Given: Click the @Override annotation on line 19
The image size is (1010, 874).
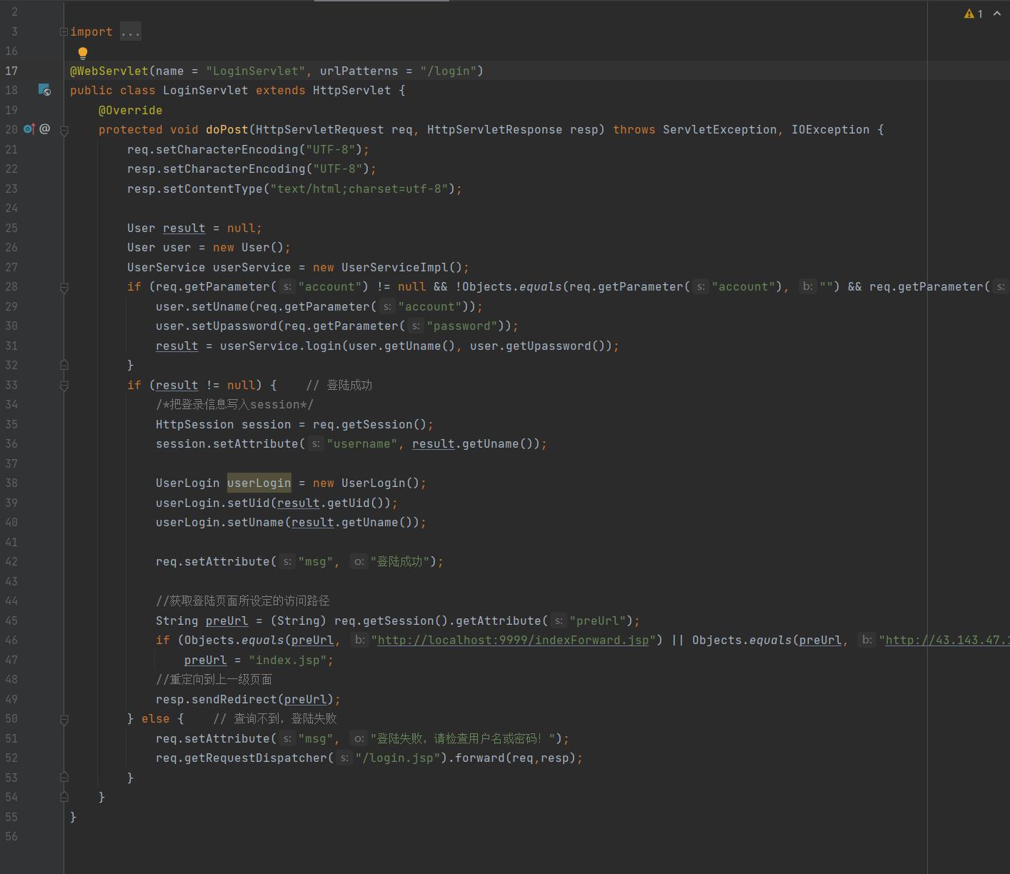Looking at the screenshot, I should tap(130, 110).
